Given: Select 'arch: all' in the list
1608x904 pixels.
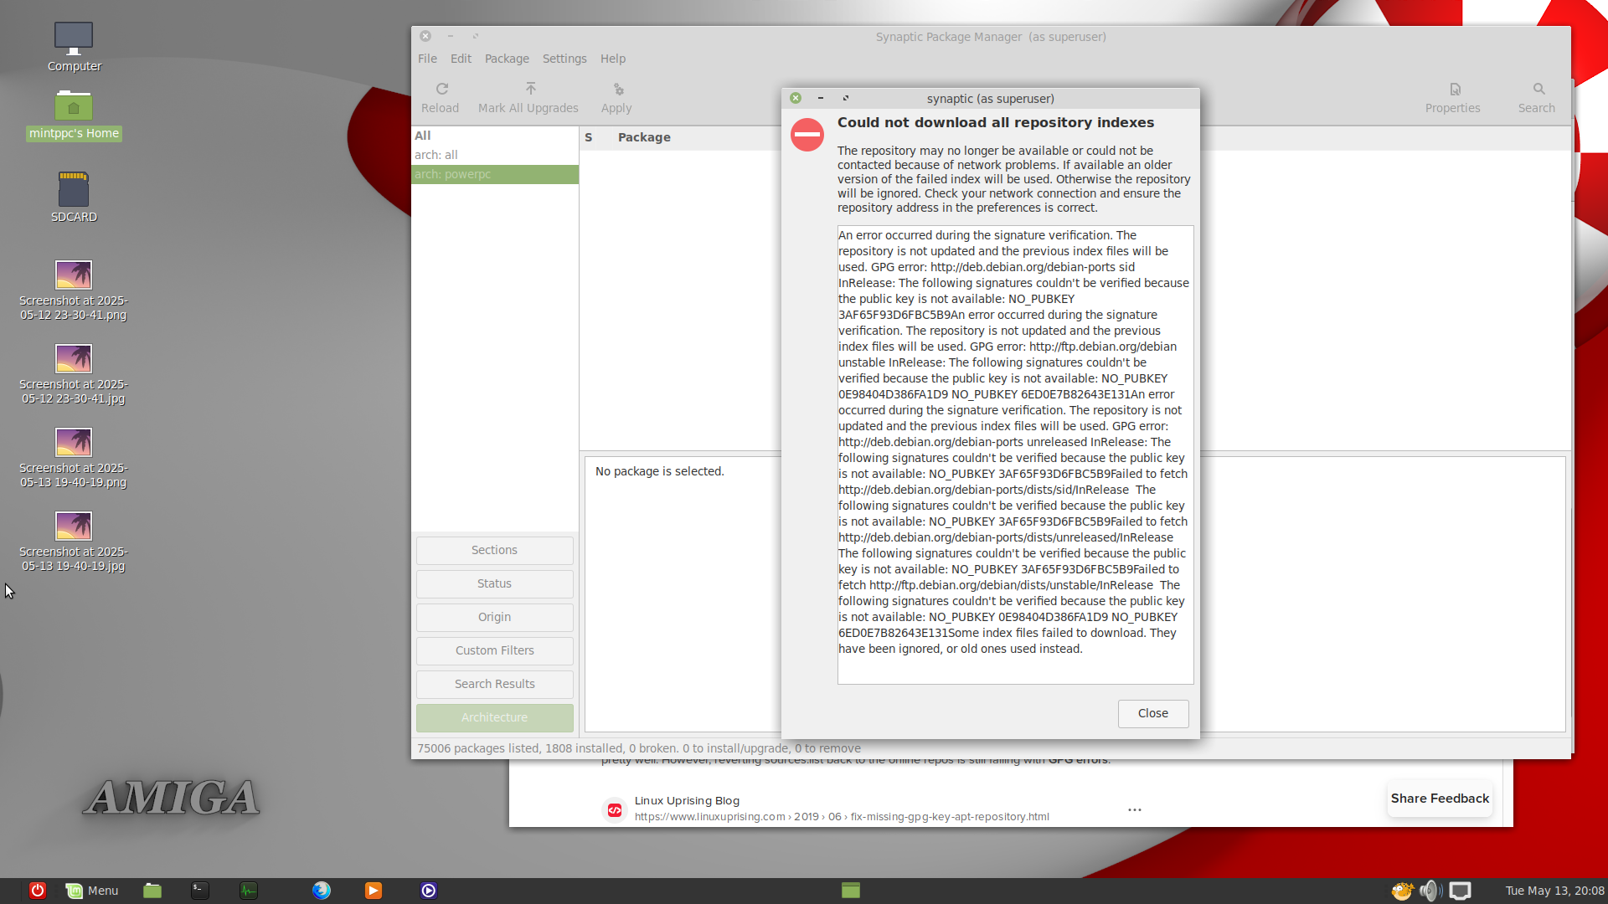Looking at the screenshot, I should pos(436,155).
